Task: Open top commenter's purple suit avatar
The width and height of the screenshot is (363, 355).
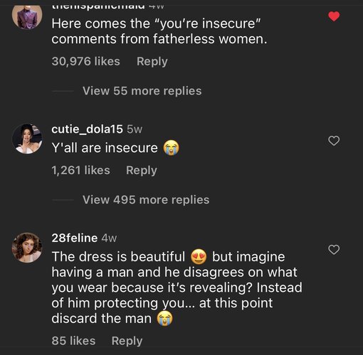Action: pos(27,16)
